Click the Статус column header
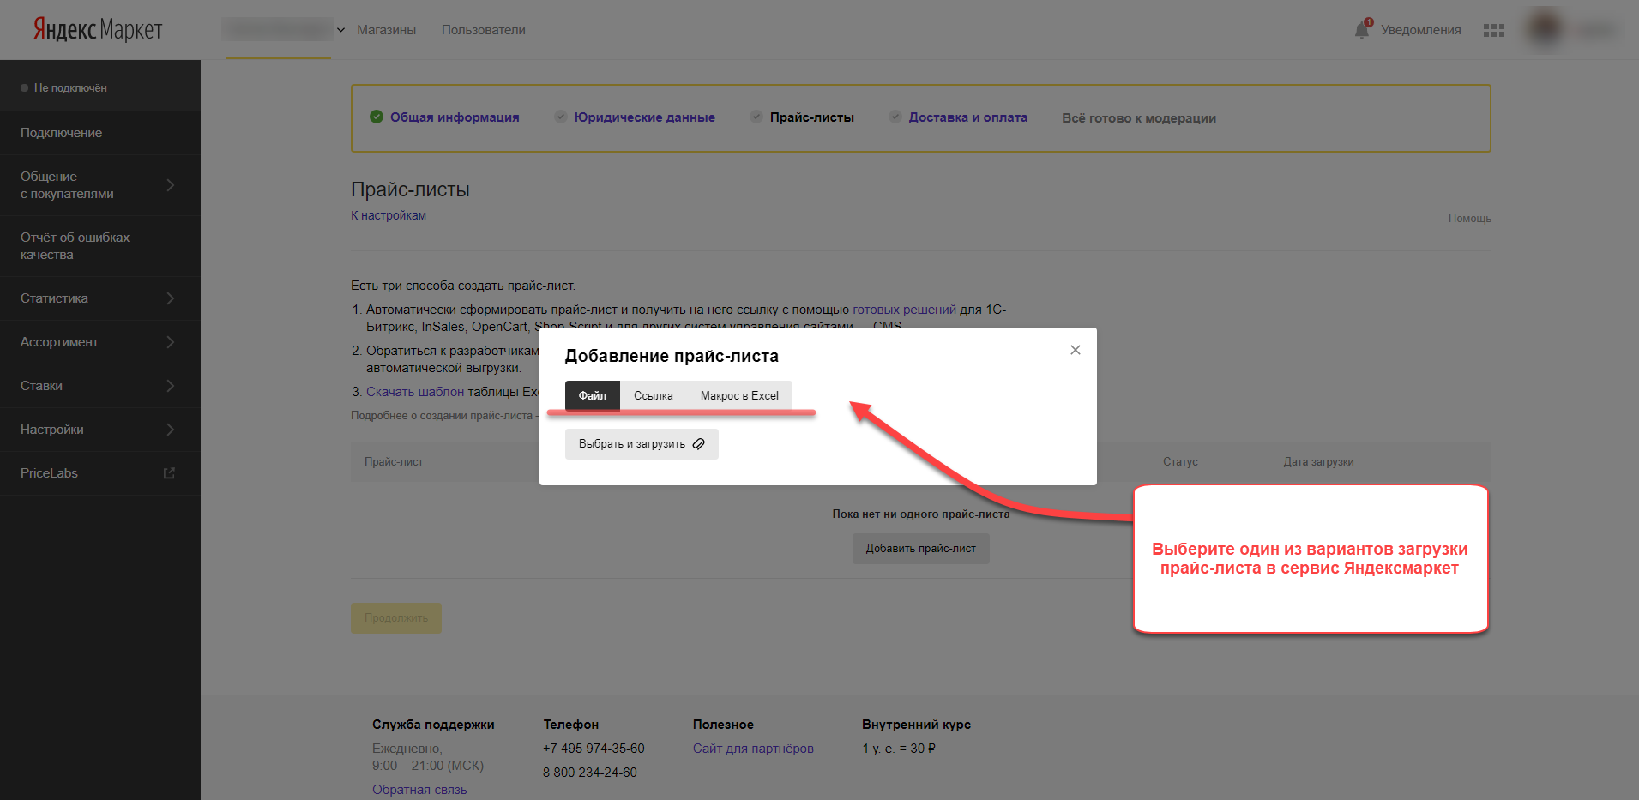Viewport: 1639px width, 800px height. (x=1180, y=462)
